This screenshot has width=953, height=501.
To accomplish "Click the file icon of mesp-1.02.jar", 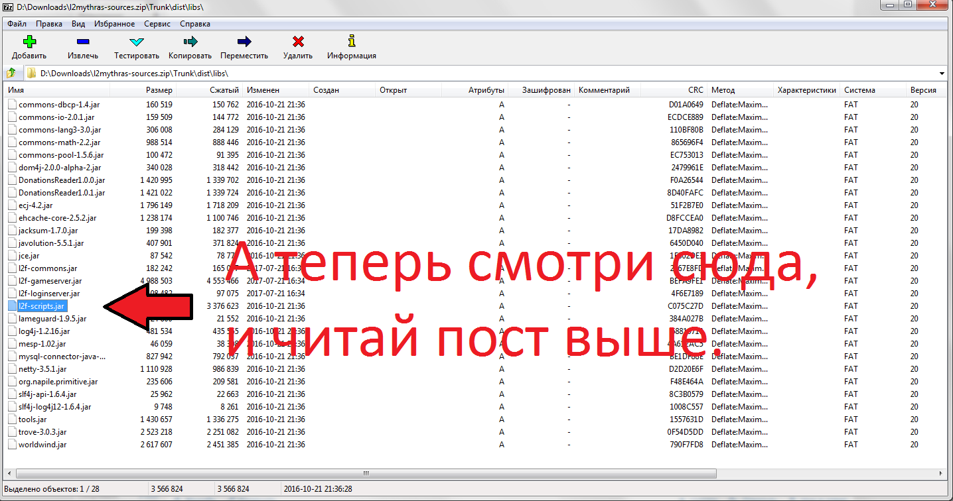I will point(12,344).
